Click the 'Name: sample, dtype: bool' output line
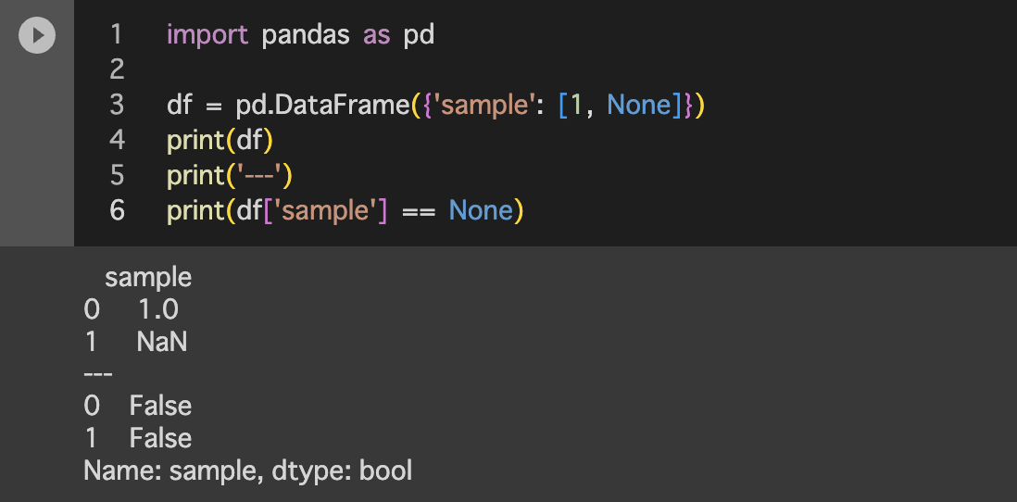 coord(247,471)
